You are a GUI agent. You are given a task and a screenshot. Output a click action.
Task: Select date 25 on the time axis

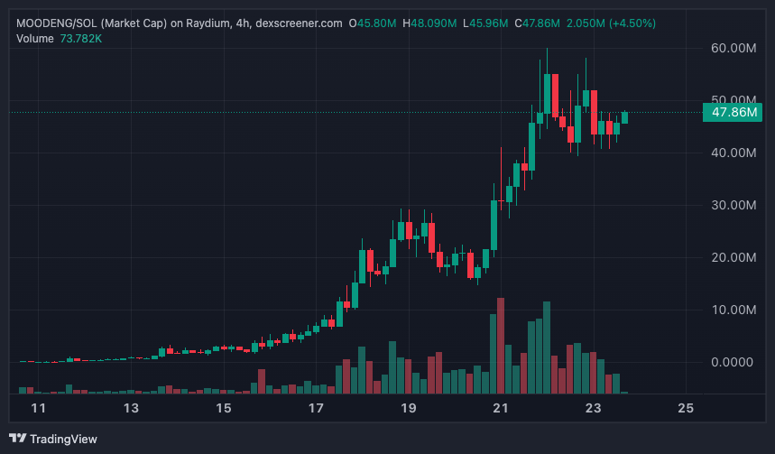685,408
